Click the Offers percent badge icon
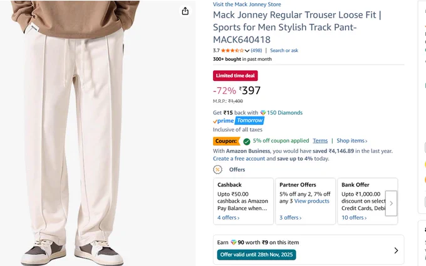The image size is (426, 266). click(x=217, y=169)
